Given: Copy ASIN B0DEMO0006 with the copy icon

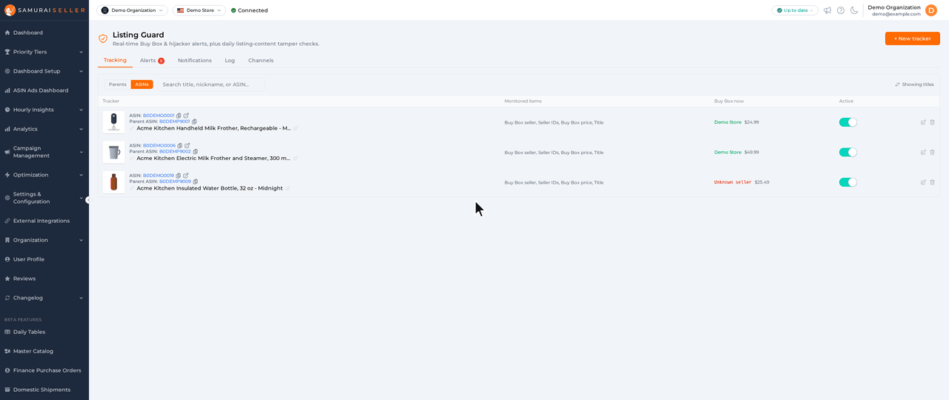Looking at the screenshot, I should 180,145.
